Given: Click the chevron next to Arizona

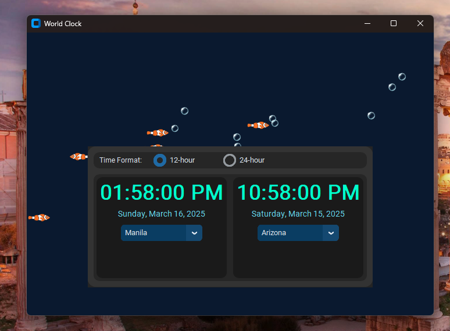Looking at the screenshot, I should [x=331, y=233].
